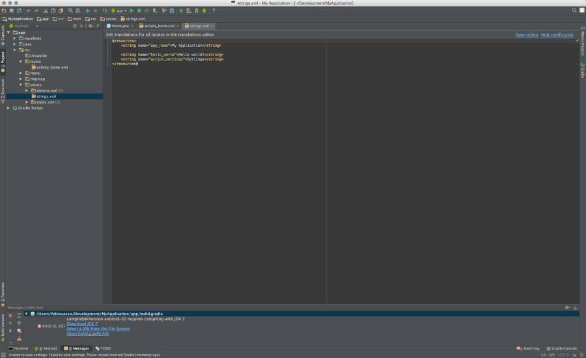
Task: Open the Event Log
Action: [527, 348]
